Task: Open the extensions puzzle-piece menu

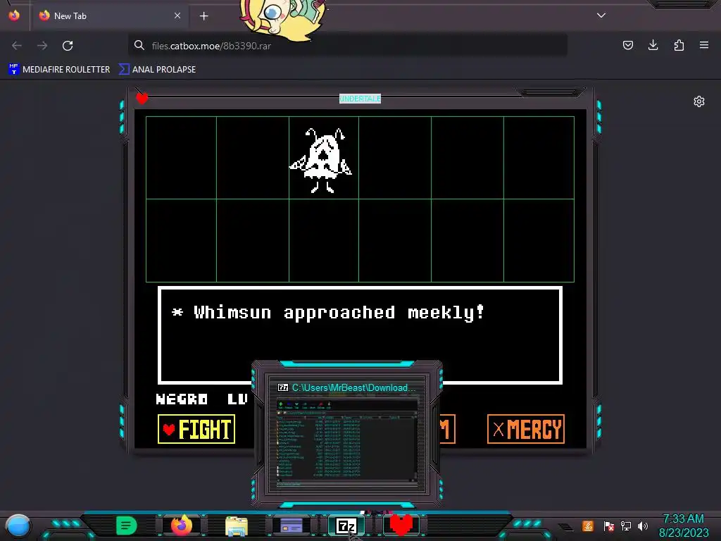Action: [679, 45]
